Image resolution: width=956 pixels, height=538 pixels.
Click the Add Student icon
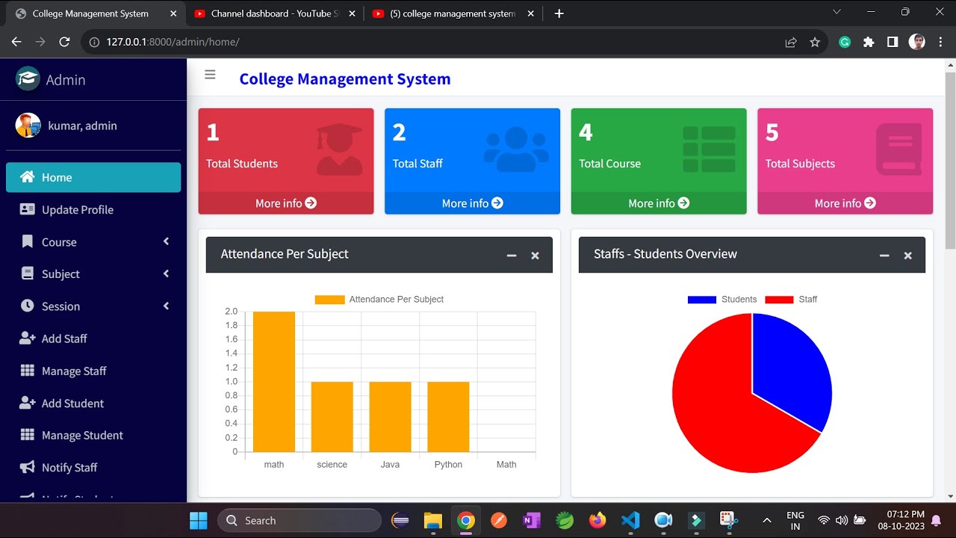pos(27,403)
